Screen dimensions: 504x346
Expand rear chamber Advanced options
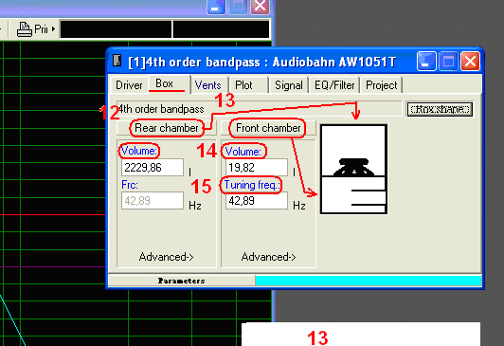click(x=166, y=257)
